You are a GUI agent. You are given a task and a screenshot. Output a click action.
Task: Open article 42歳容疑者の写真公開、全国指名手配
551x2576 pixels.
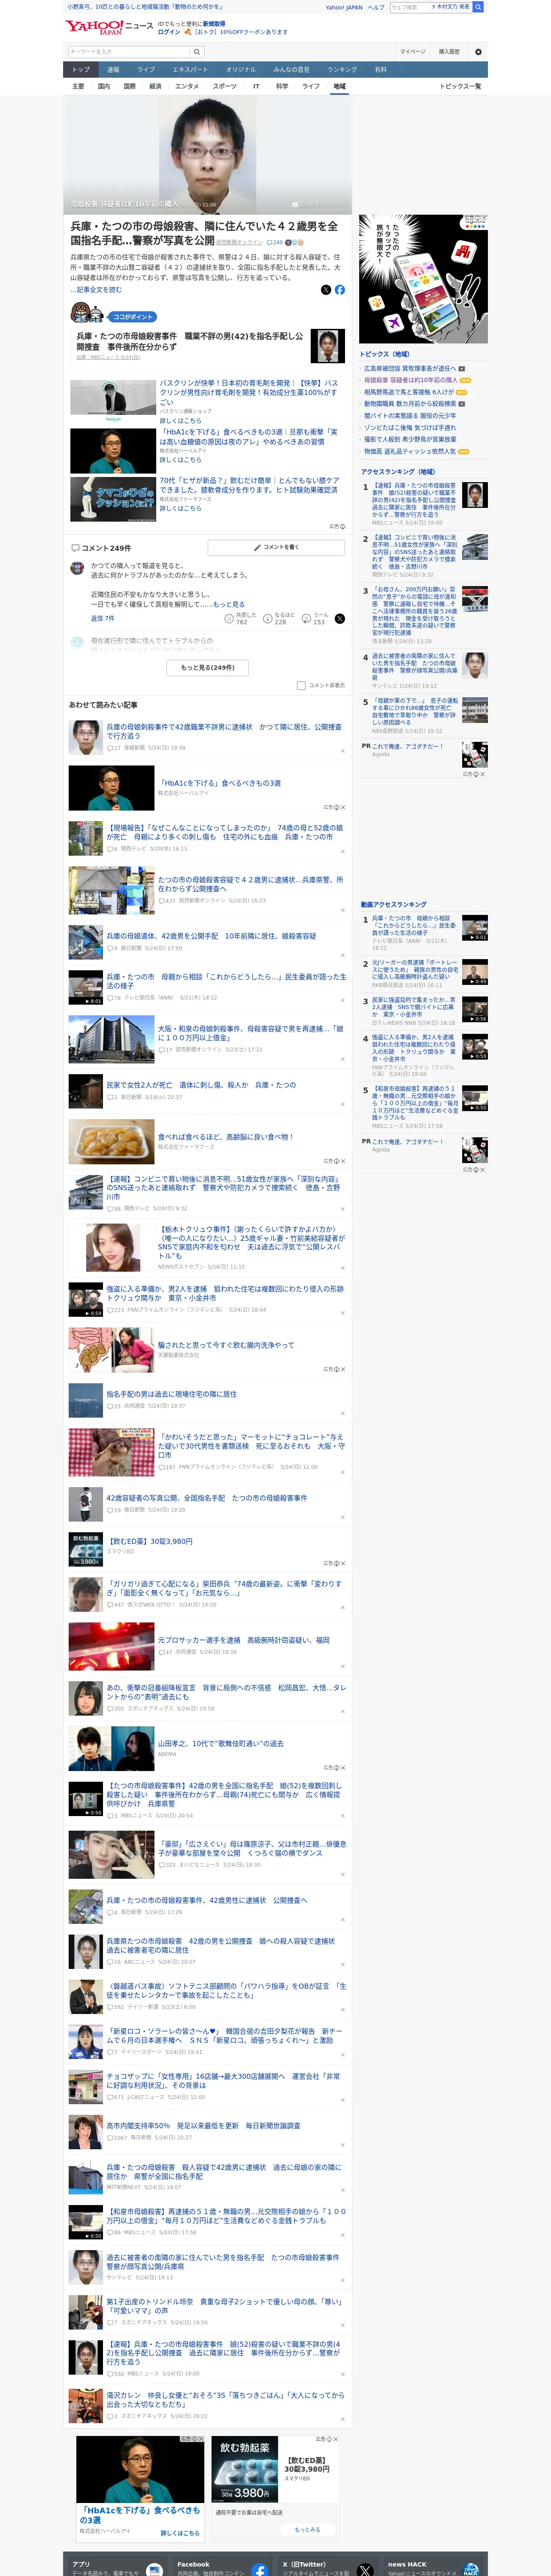pyautogui.click(x=207, y=1498)
